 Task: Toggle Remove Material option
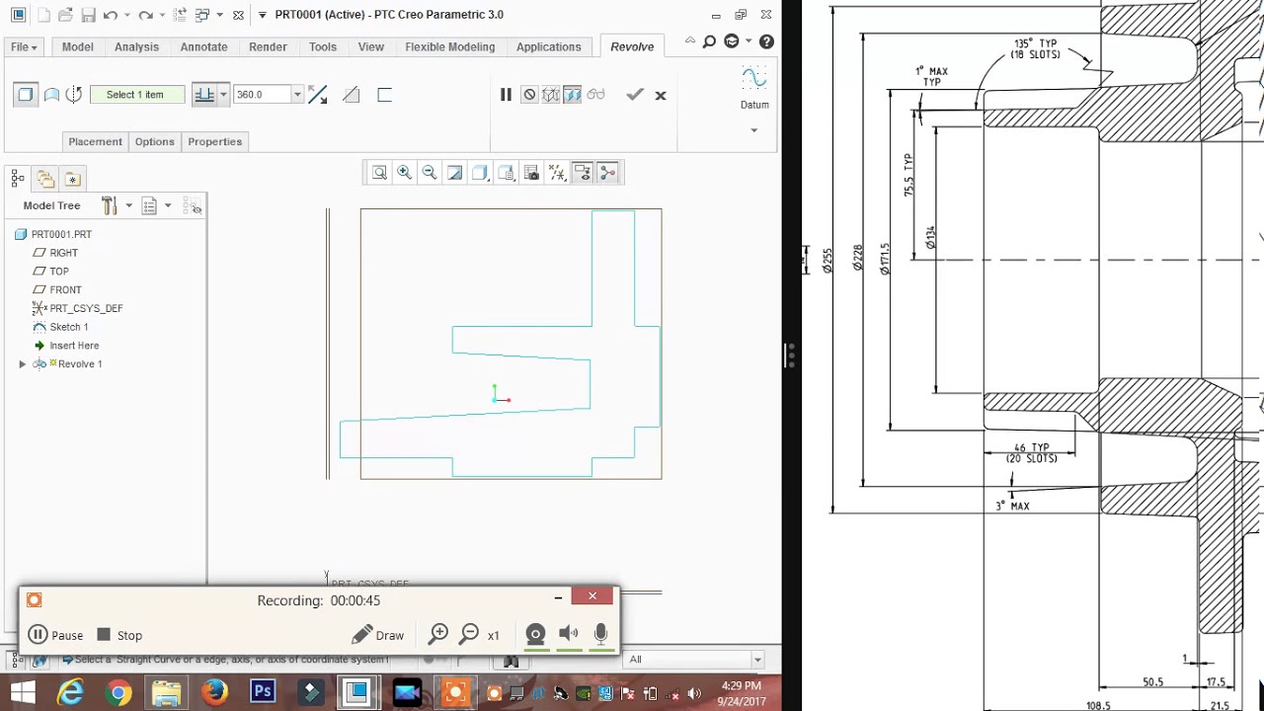pos(351,95)
